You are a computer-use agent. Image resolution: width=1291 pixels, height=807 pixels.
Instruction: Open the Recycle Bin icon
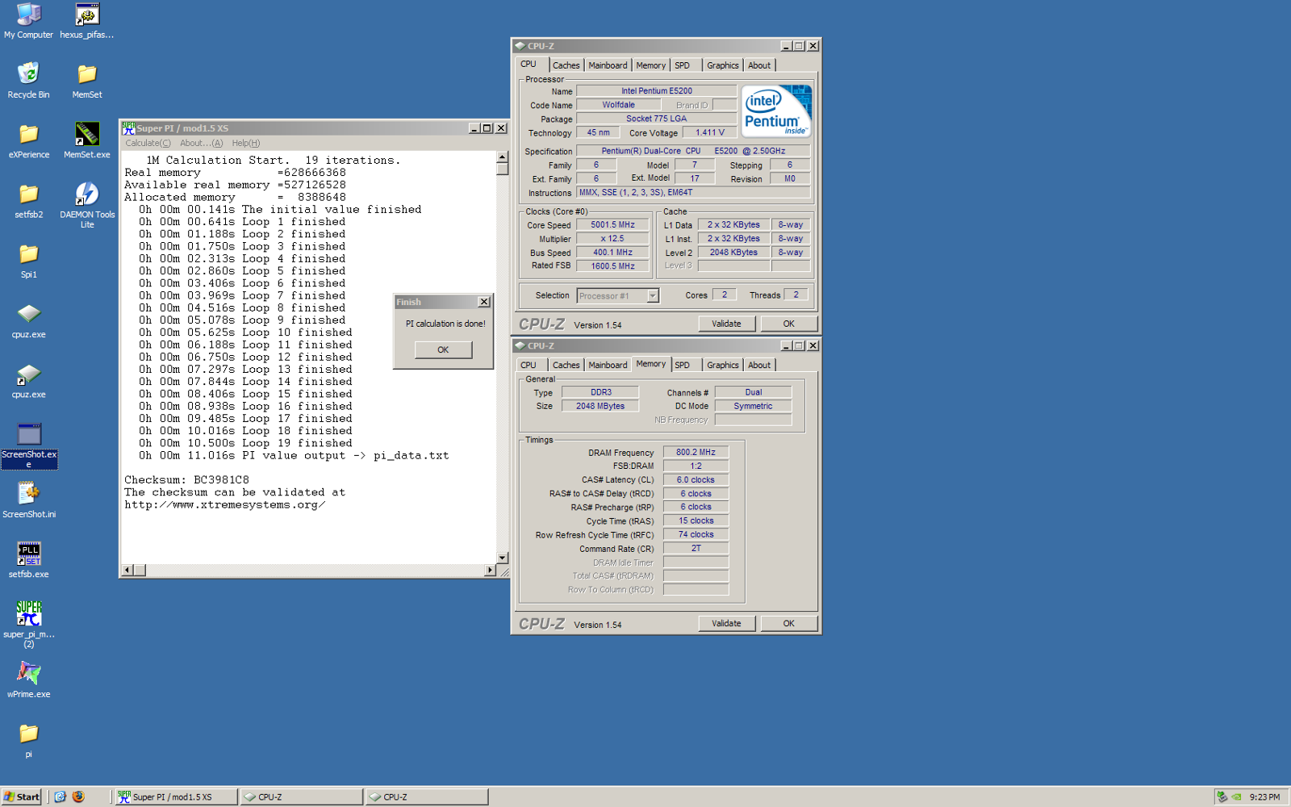click(x=28, y=81)
